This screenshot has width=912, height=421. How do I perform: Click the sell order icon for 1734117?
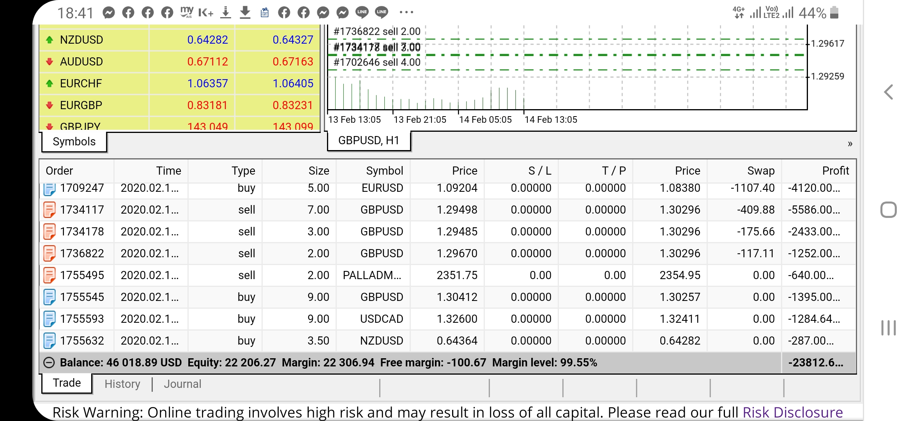tap(49, 210)
